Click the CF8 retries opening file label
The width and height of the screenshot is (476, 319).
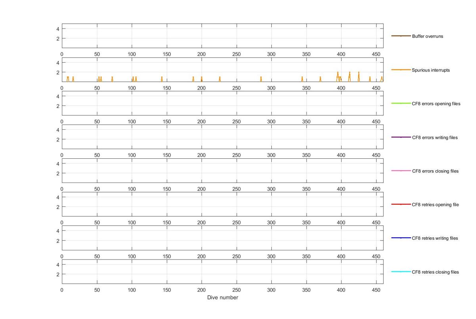point(436,205)
